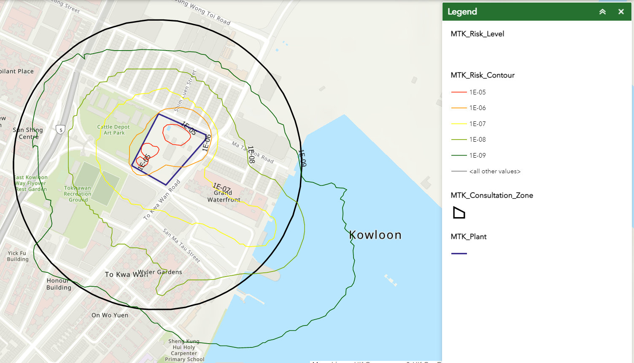Select the yellow 1E-07 legend line
Screen dimensions: 634x363
tap(459, 124)
